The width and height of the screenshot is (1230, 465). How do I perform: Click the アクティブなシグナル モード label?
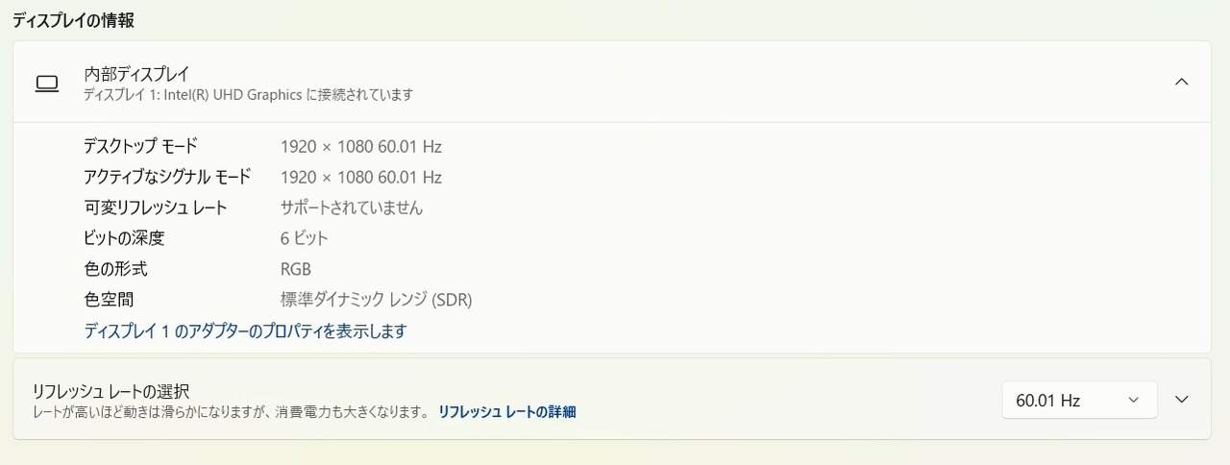(x=167, y=177)
